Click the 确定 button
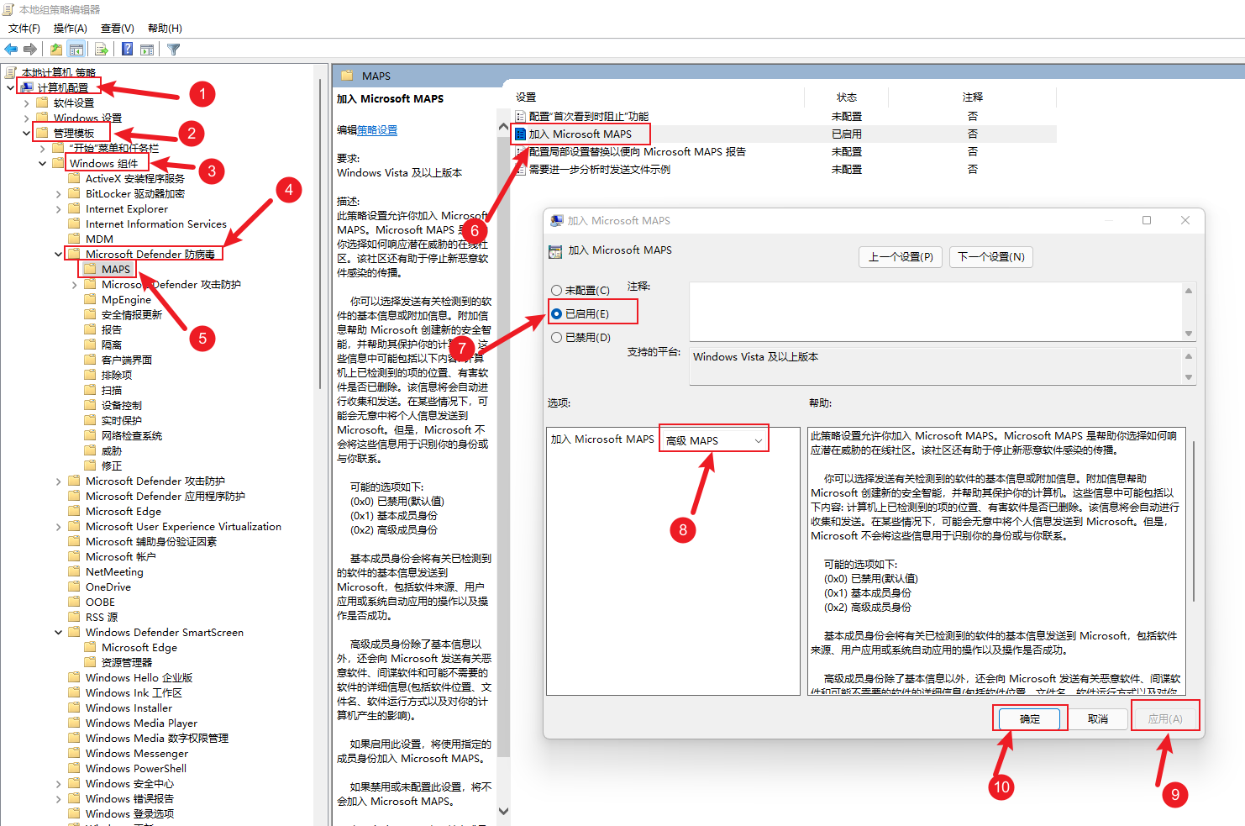1245x826 pixels. [1030, 718]
